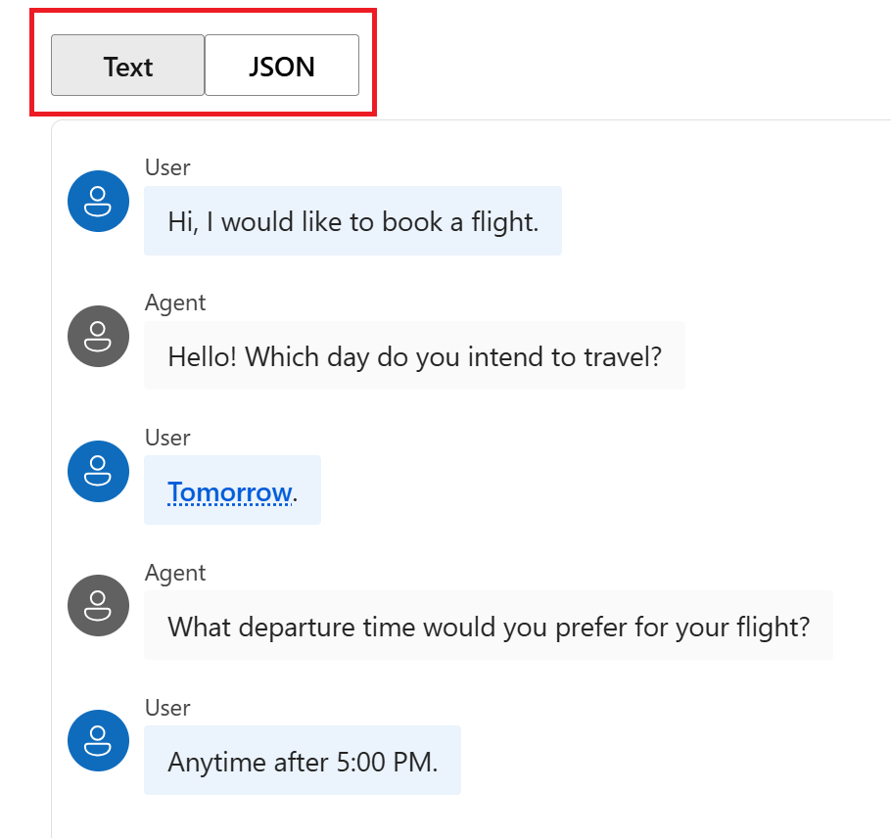Click the User label above the Tomorrow bubble
The image size is (891, 838).
(167, 438)
